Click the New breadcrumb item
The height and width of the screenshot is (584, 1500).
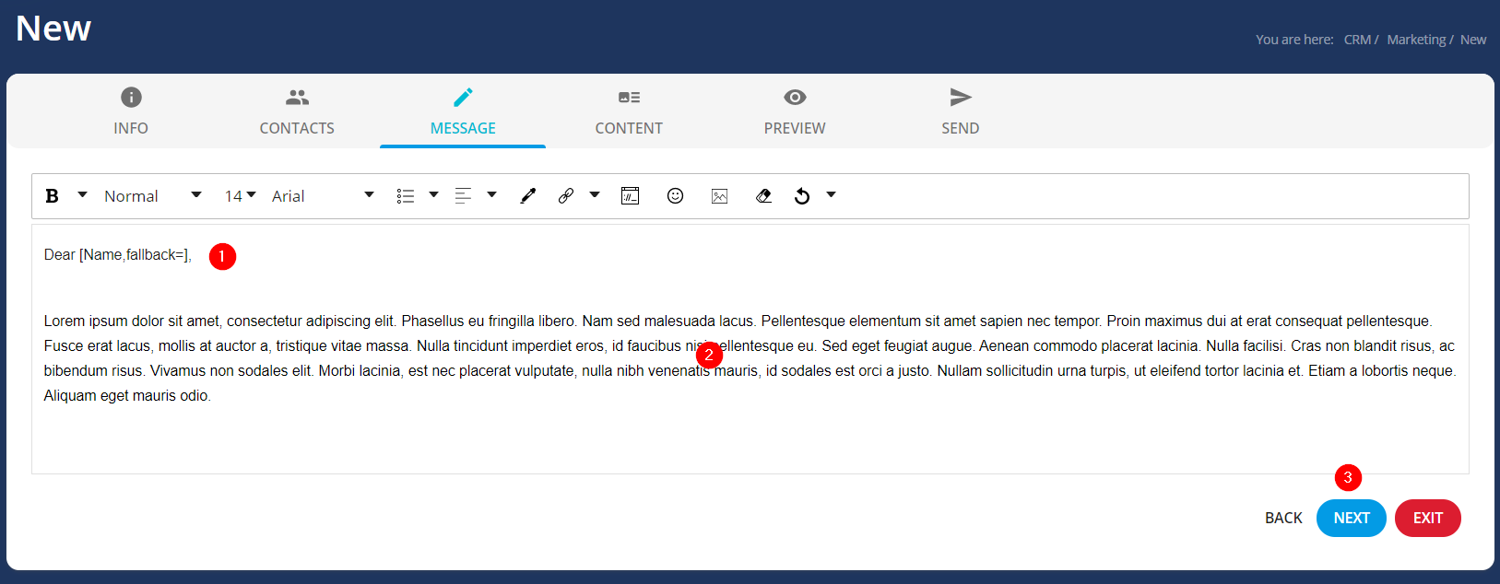tap(1473, 40)
